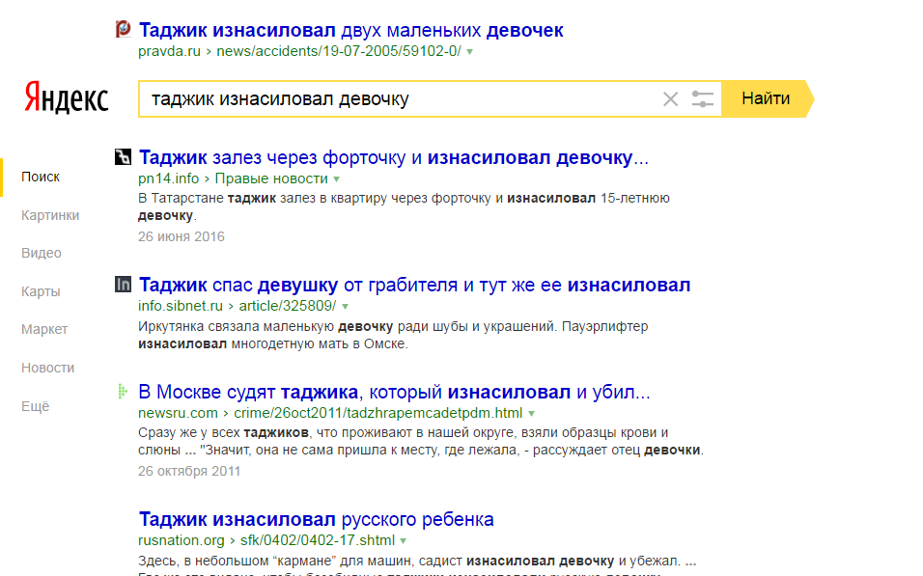
Task: Expand the dropdown arrow after Правые новости
Action: coord(337,178)
